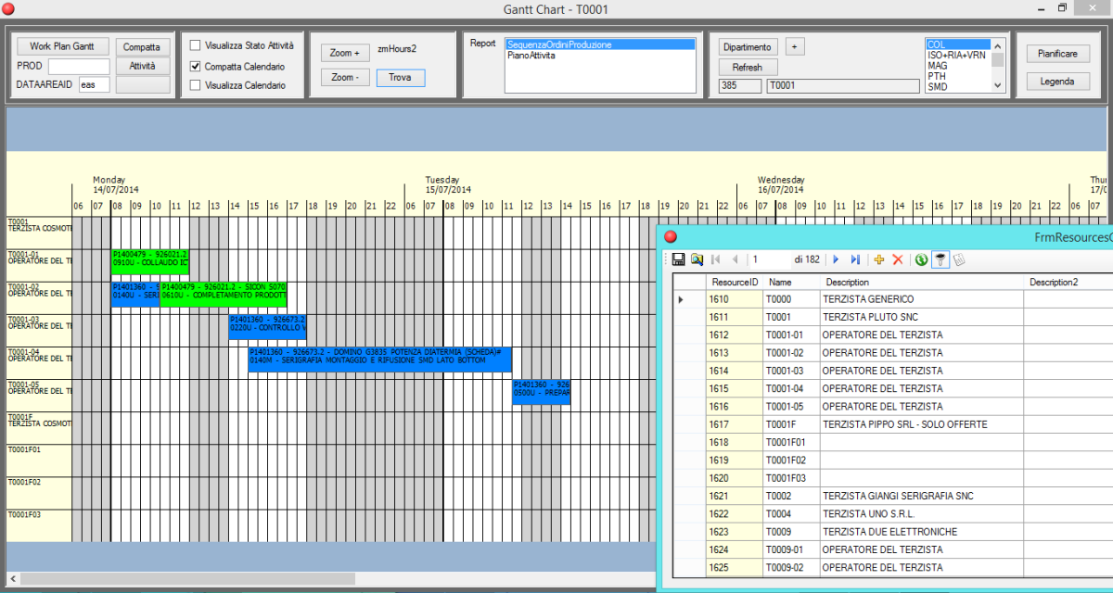Image resolution: width=1113 pixels, height=593 pixels.
Task: Delete the record with the red X icon
Action: pyautogui.click(x=897, y=259)
